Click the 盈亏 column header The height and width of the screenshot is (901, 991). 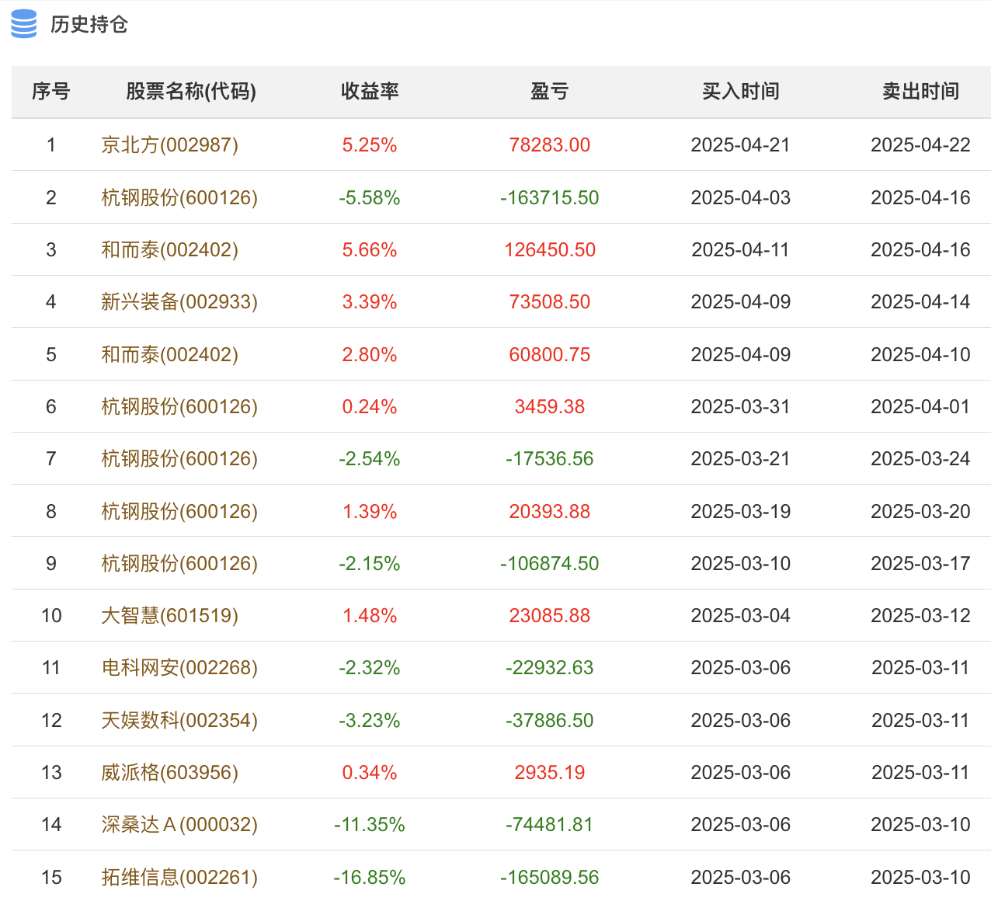pos(550,92)
